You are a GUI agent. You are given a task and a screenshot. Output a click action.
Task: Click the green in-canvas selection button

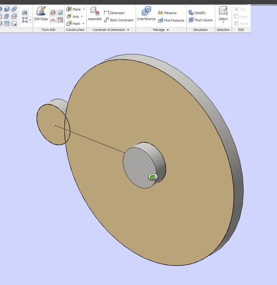point(153,177)
